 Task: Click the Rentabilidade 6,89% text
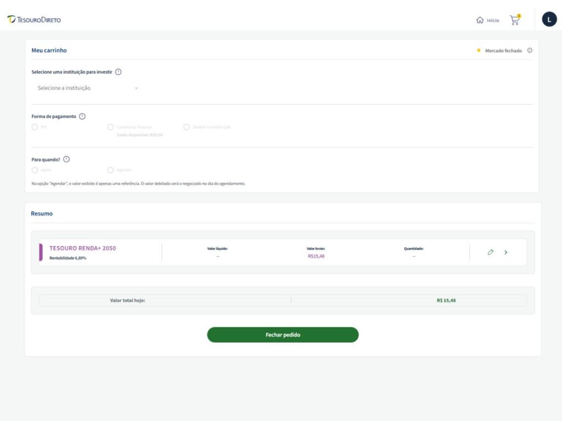68,258
